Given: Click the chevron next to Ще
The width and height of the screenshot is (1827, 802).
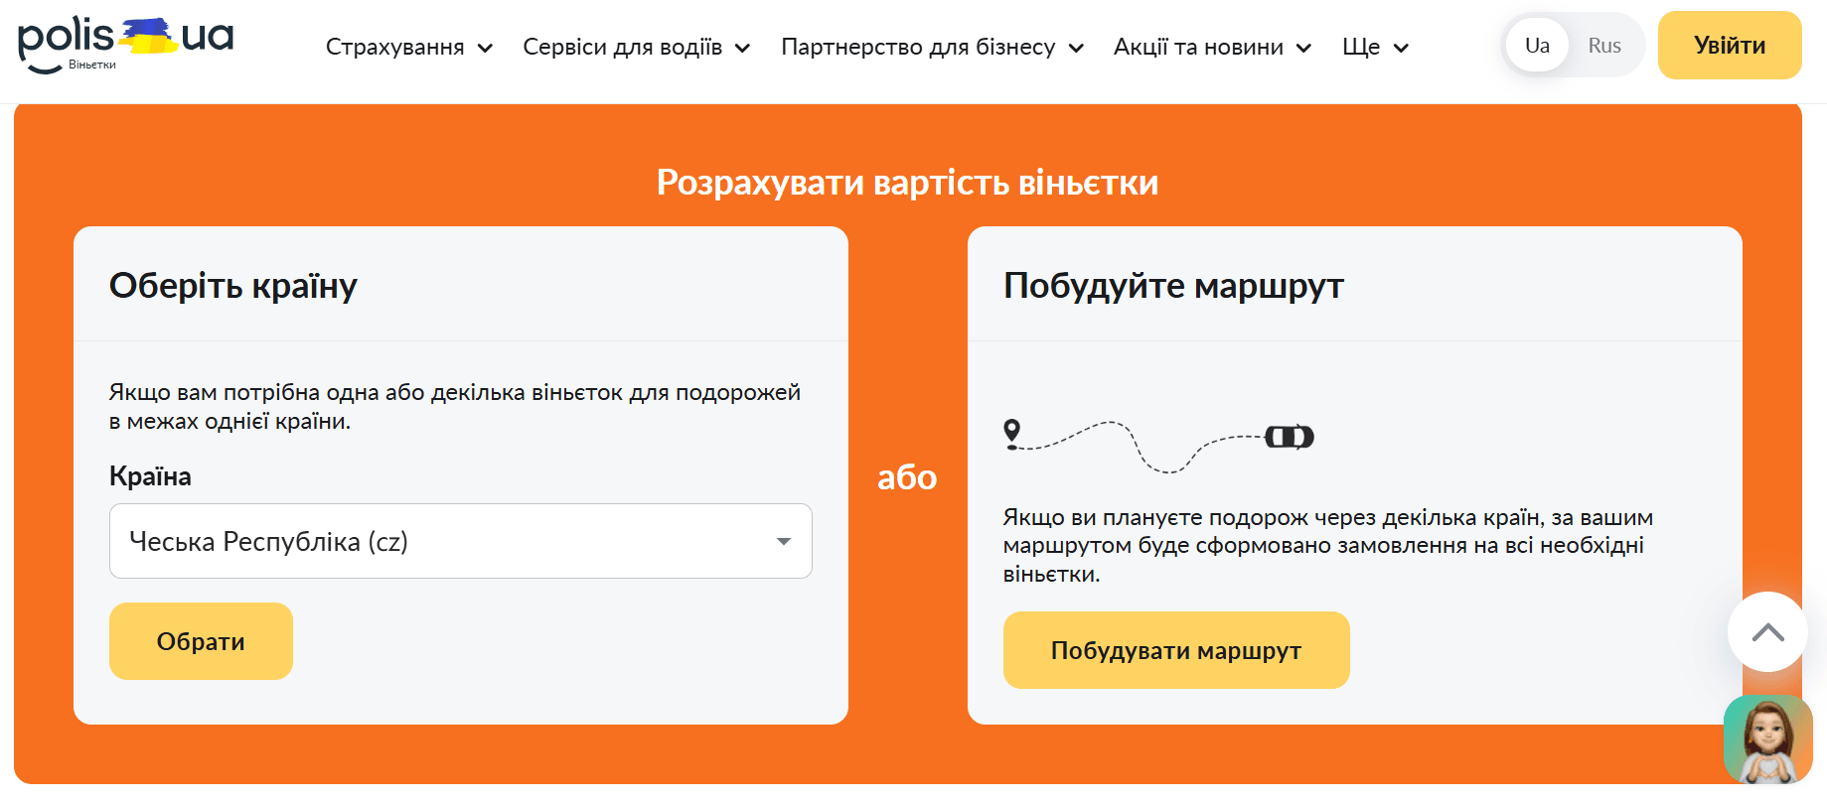Looking at the screenshot, I should (x=1401, y=48).
